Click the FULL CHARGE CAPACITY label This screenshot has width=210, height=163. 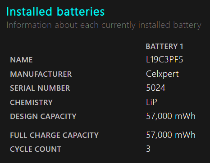click(54, 135)
